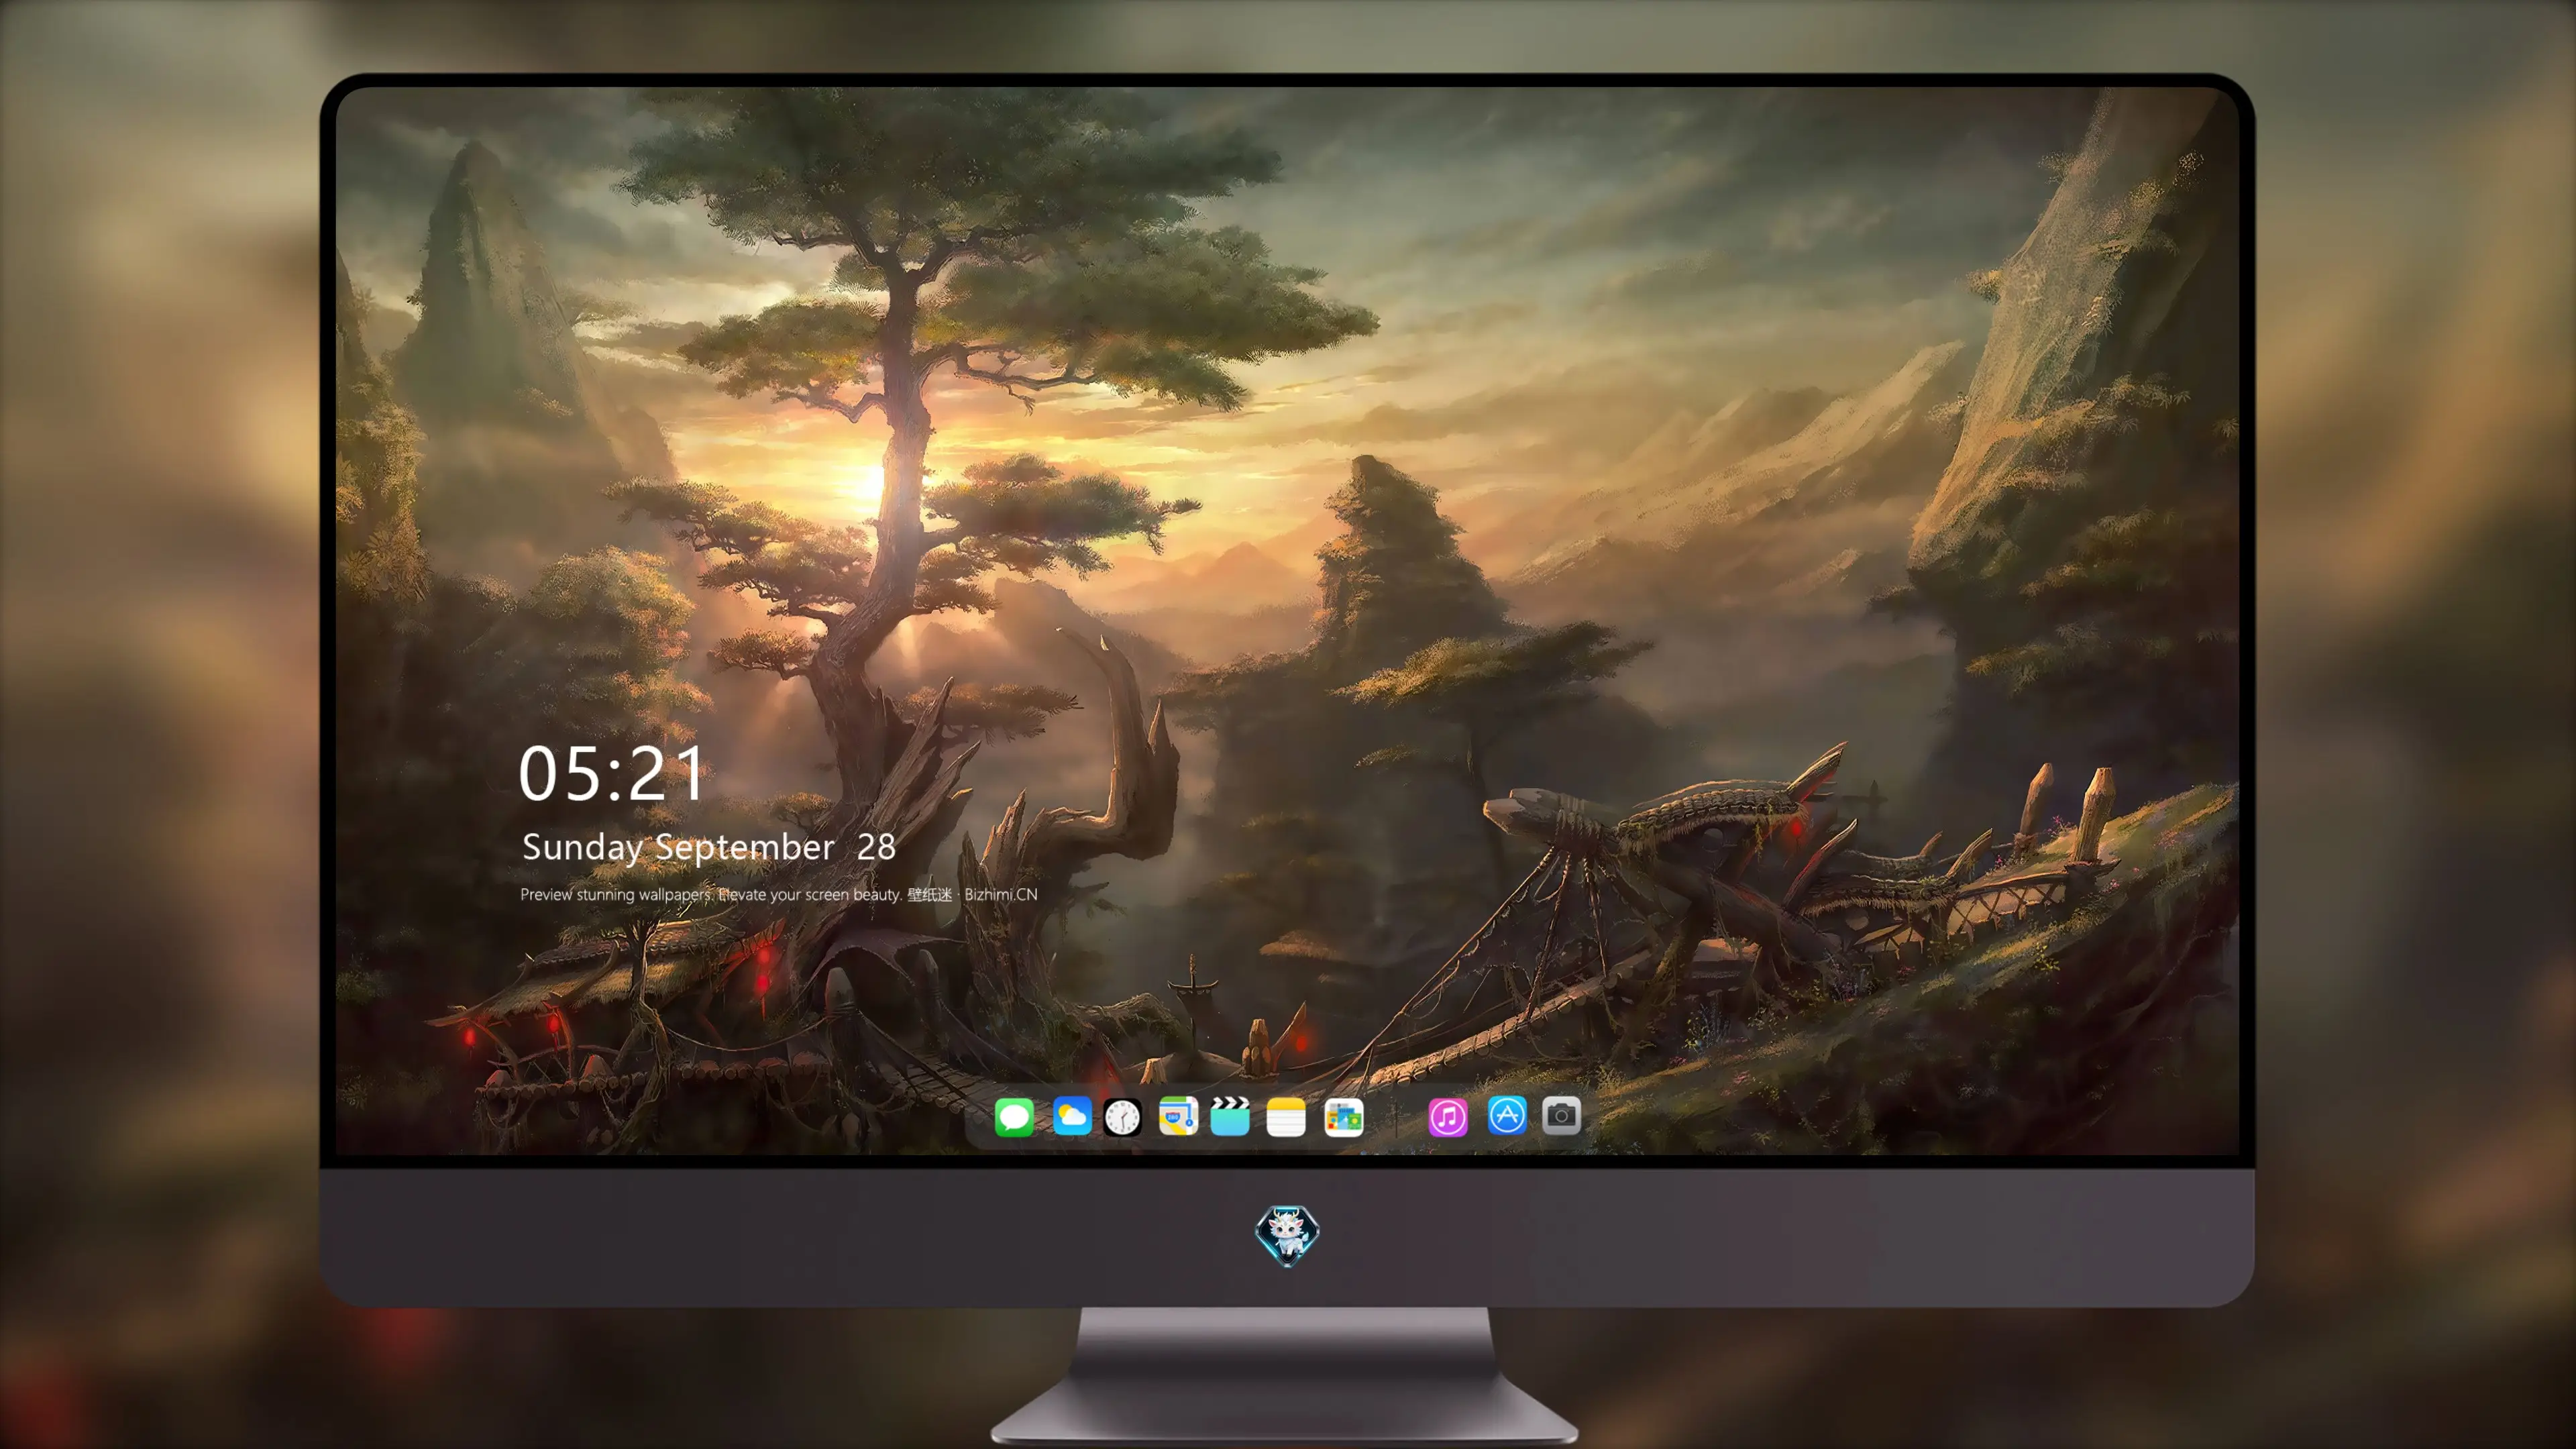Launch the pink iTunes music app
The width and height of the screenshot is (2576, 1449).
click(1448, 1117)
